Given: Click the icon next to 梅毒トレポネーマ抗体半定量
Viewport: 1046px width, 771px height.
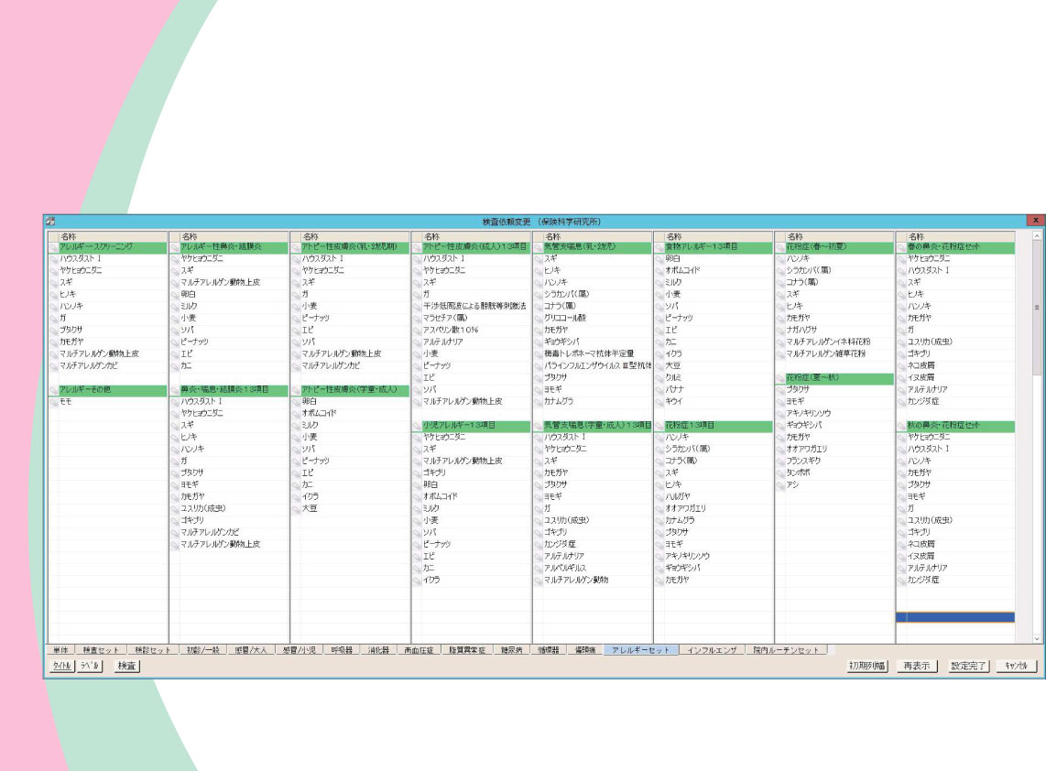Looking at the screenshot, I should click(x=538, y=353).
